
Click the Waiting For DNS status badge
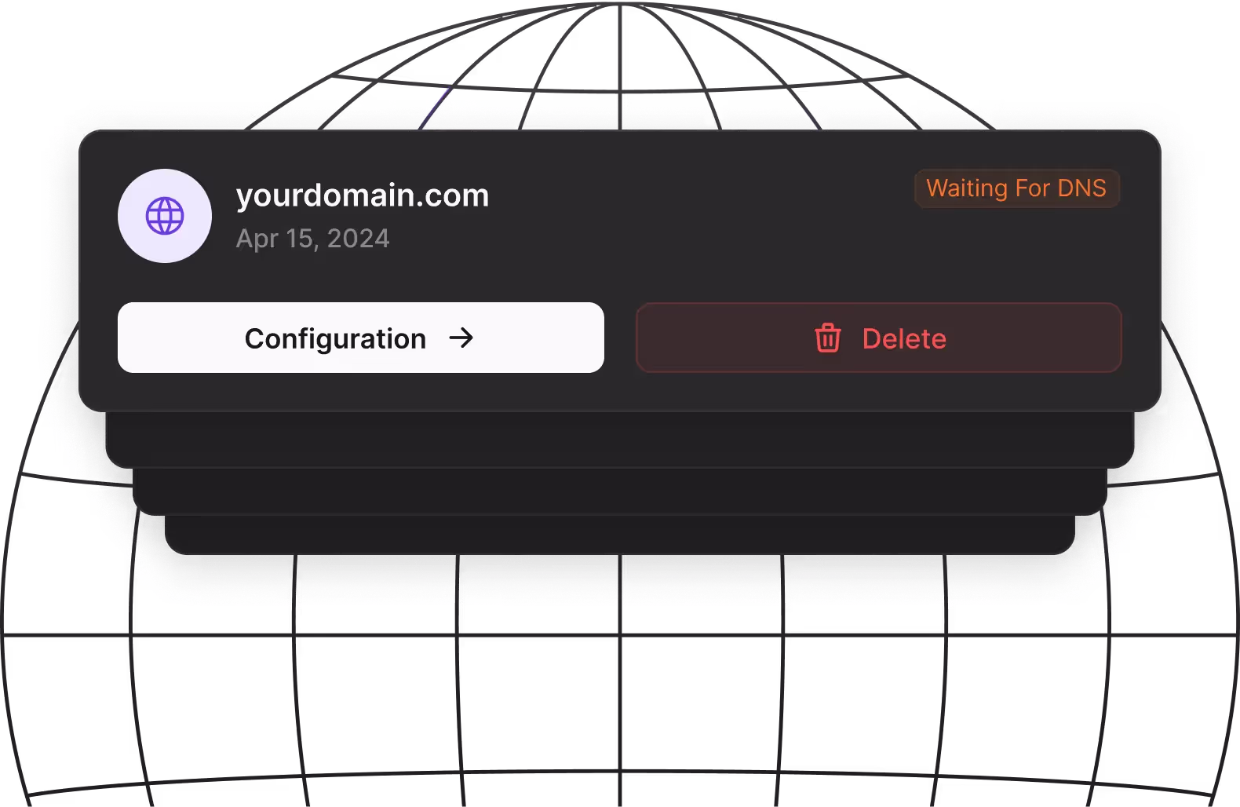[x=1016, y=188]
